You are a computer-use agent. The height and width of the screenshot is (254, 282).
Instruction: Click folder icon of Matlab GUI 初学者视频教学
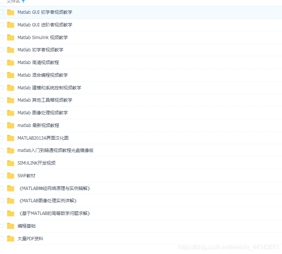[11, 12]
